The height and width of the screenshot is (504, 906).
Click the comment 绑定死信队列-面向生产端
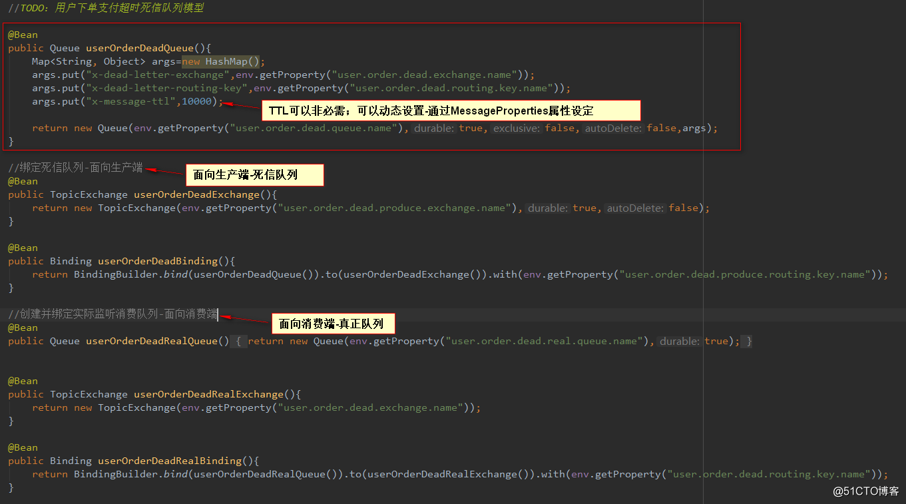tap(75, 168)
